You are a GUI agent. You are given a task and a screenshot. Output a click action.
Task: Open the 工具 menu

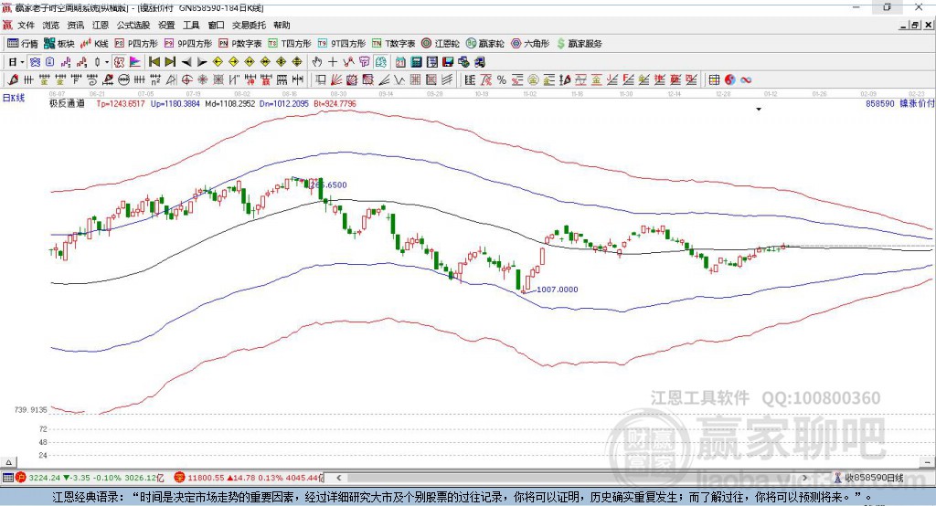191,25
